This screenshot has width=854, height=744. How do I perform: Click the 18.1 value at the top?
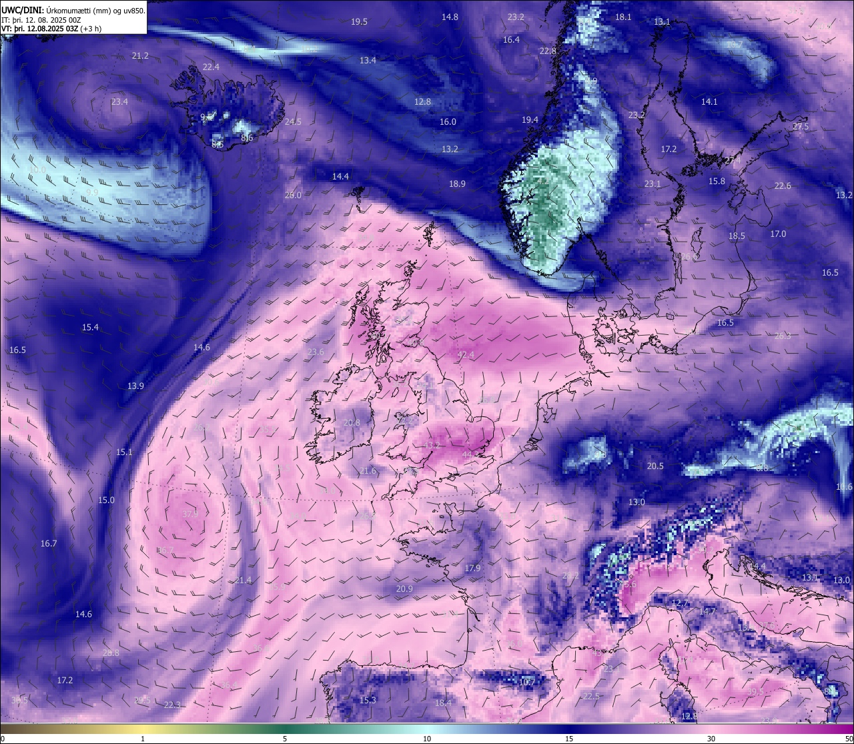point(623,17)
